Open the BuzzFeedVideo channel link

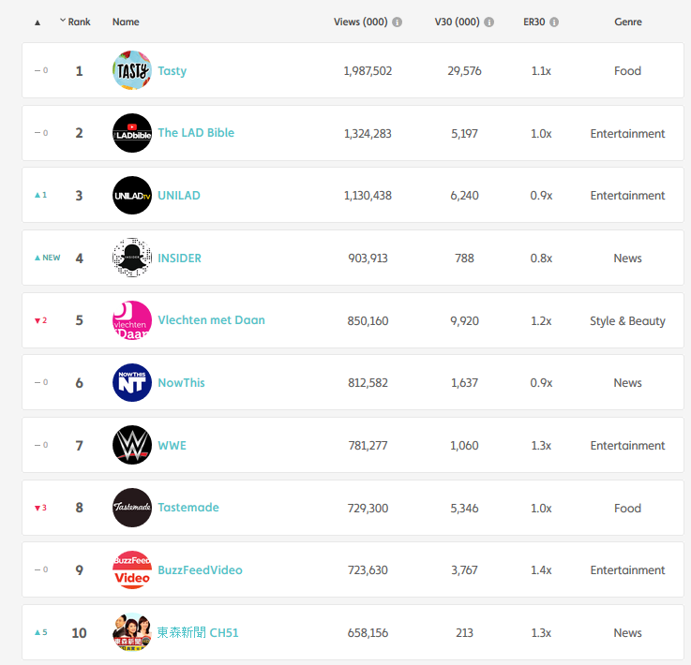coord(200,570)
